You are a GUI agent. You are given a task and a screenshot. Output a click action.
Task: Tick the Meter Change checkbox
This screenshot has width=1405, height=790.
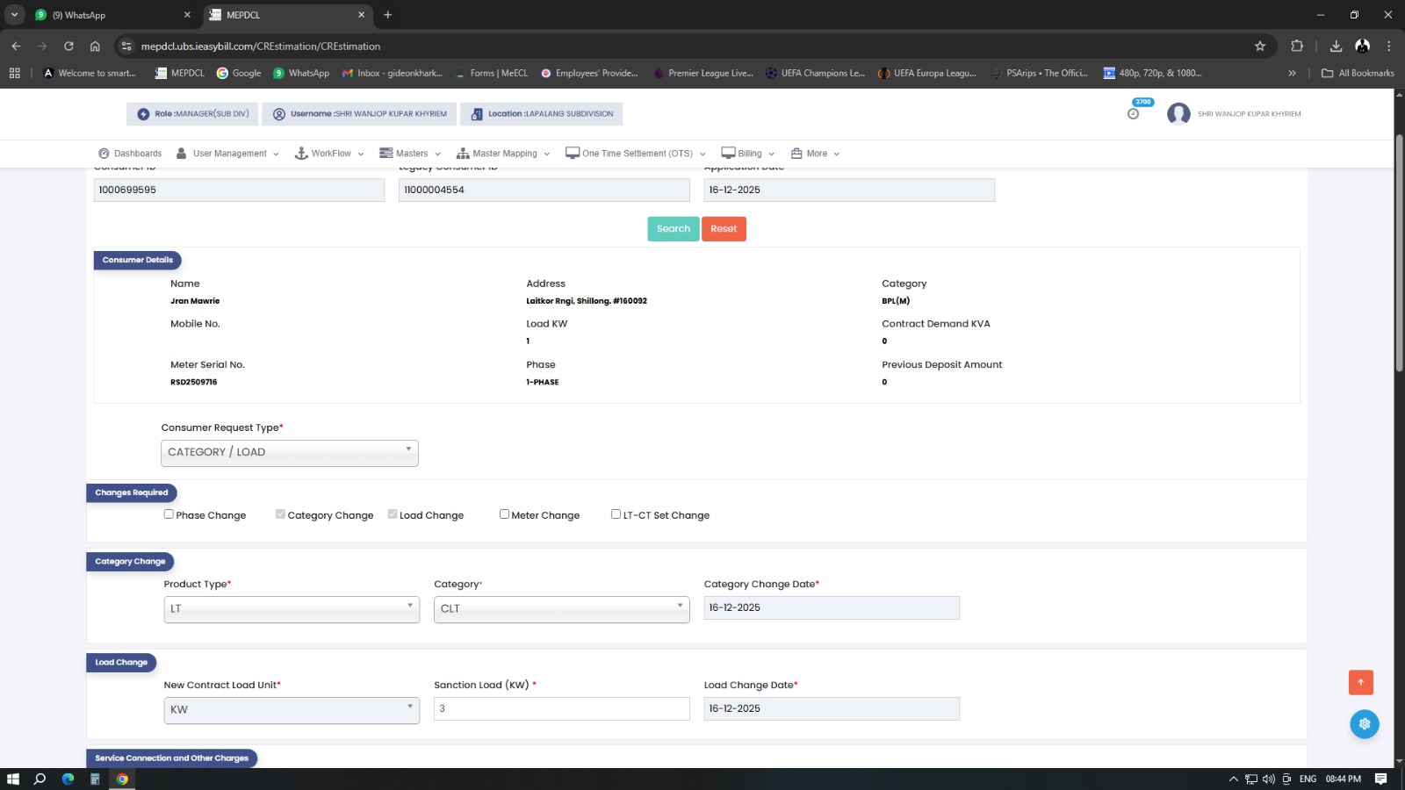(x=504, y=514)
